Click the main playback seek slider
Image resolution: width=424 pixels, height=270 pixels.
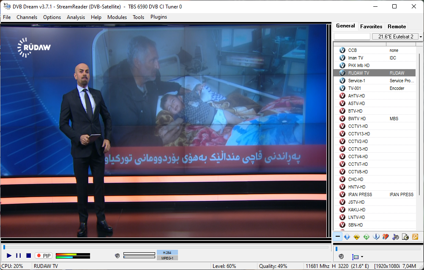pyautogui.click(x=166, y=247)
